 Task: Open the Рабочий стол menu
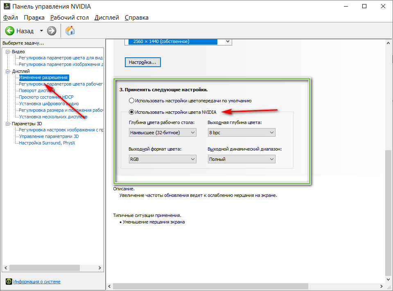[x=70, y=18]
